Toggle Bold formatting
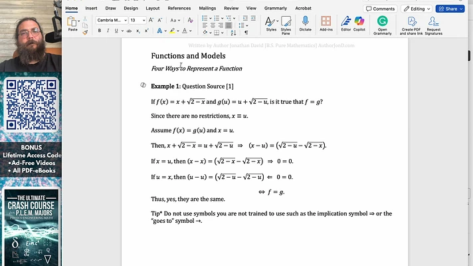This screenshot has height=266, width=473. tap(99, 31)
